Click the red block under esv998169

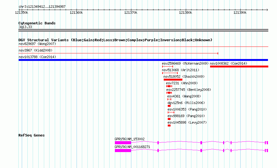(169, 119)
